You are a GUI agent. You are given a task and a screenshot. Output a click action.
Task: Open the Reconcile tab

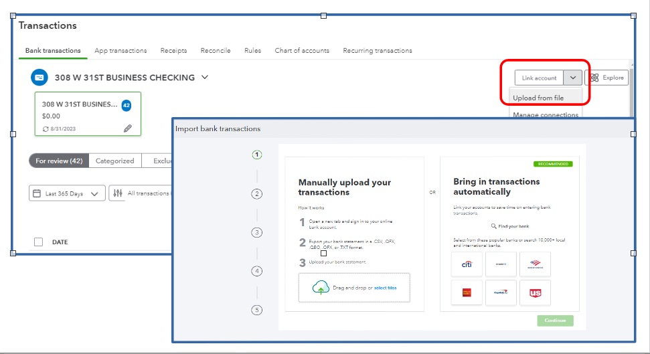(x=216, y=51)
